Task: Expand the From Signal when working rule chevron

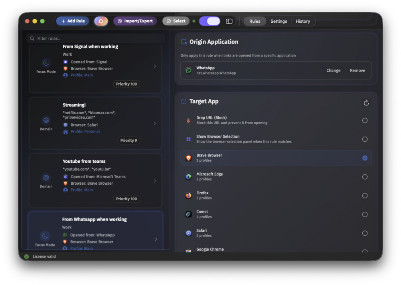Action: point(155,66)
